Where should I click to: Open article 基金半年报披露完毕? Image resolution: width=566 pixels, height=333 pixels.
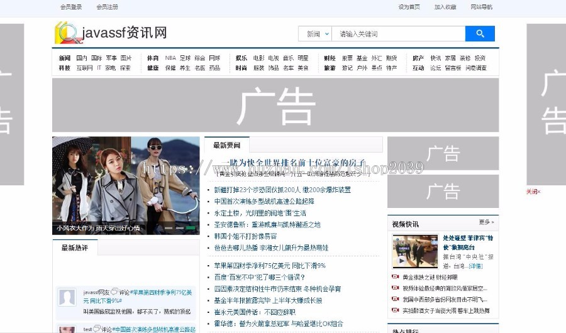(268, 300)
